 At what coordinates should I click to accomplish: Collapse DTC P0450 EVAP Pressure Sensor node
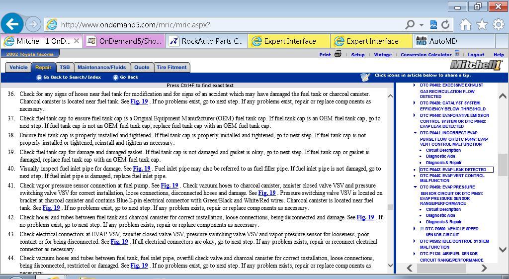[415, 187]
